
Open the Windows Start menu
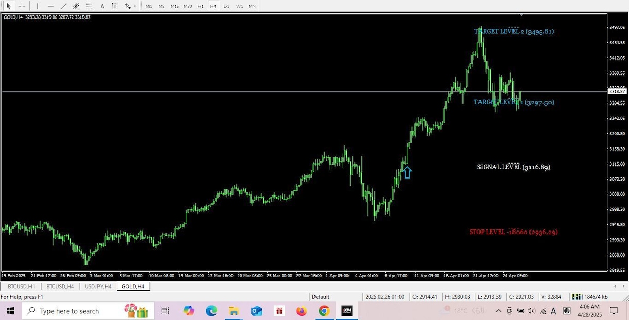coord(10,311)
